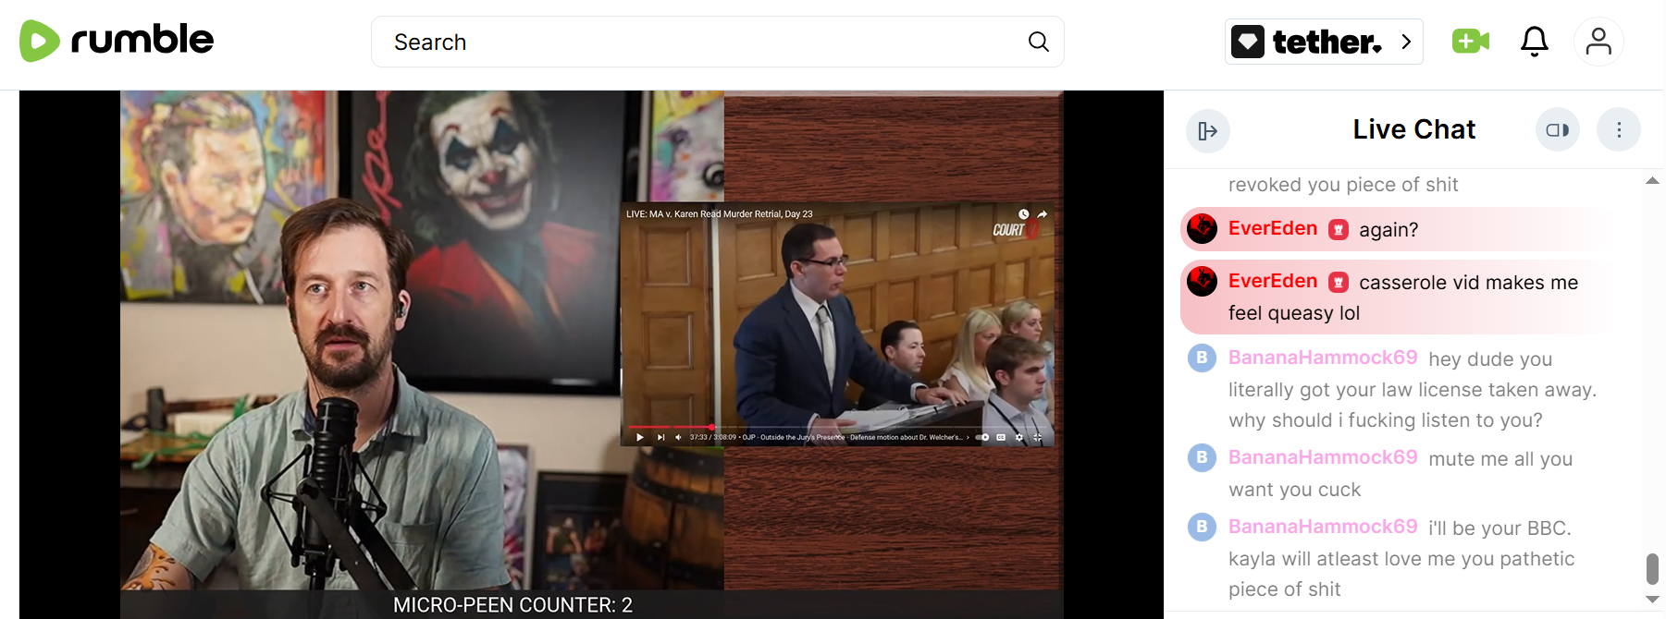
Task: Open the tether sponsor banner
Action: coord(1323,42)
